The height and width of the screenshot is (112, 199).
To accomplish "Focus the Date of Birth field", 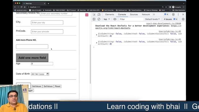I will click(x=40, y=74).
